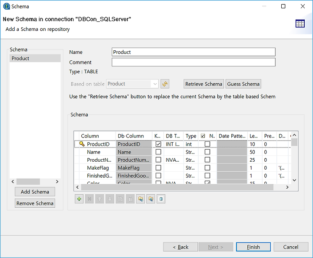This screenshot has height=258, width=313.
Task: Check the Key checkbox for MakeFlag row
Action: coord(158,168)
